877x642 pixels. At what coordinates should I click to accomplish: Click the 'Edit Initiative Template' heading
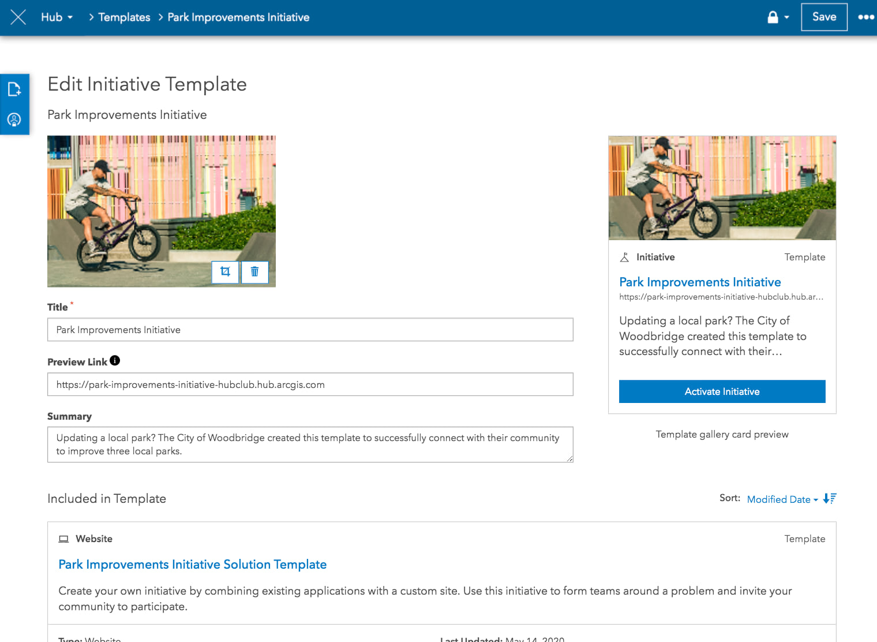pyautogui.click(x=147, y=84)
